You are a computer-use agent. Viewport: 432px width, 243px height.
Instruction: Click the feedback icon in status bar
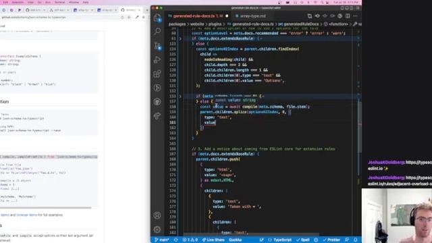(x=347, y=240)
